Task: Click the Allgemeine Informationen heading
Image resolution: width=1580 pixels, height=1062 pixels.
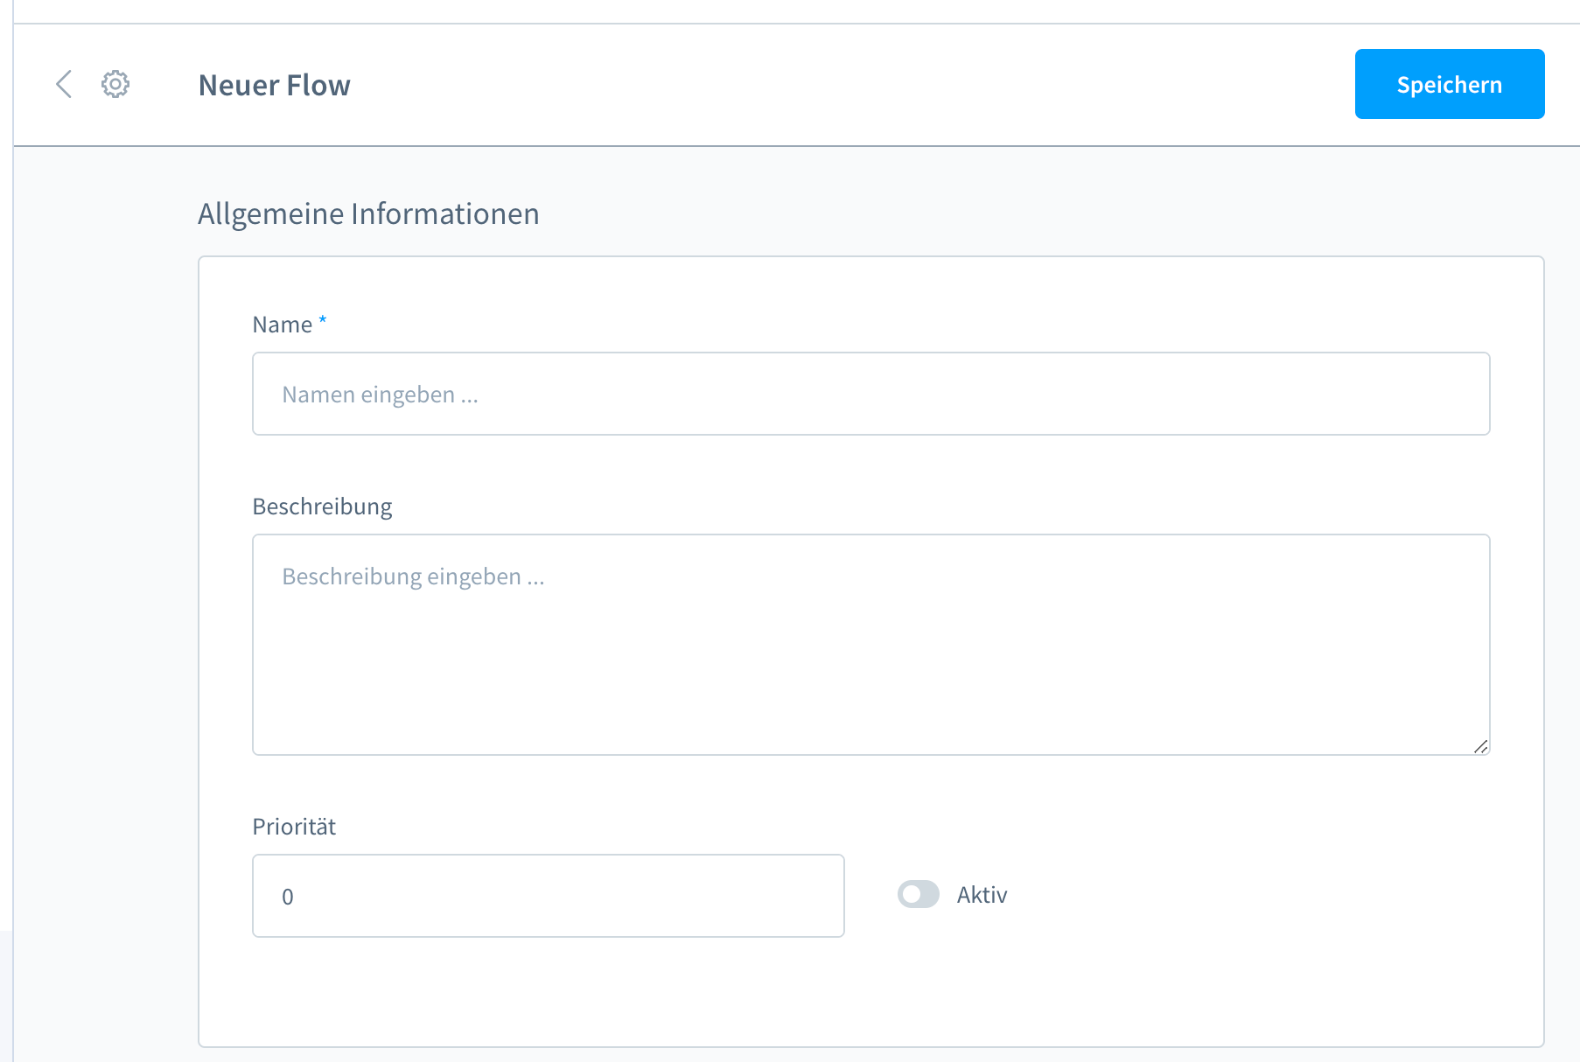Action: pos(368,213)
